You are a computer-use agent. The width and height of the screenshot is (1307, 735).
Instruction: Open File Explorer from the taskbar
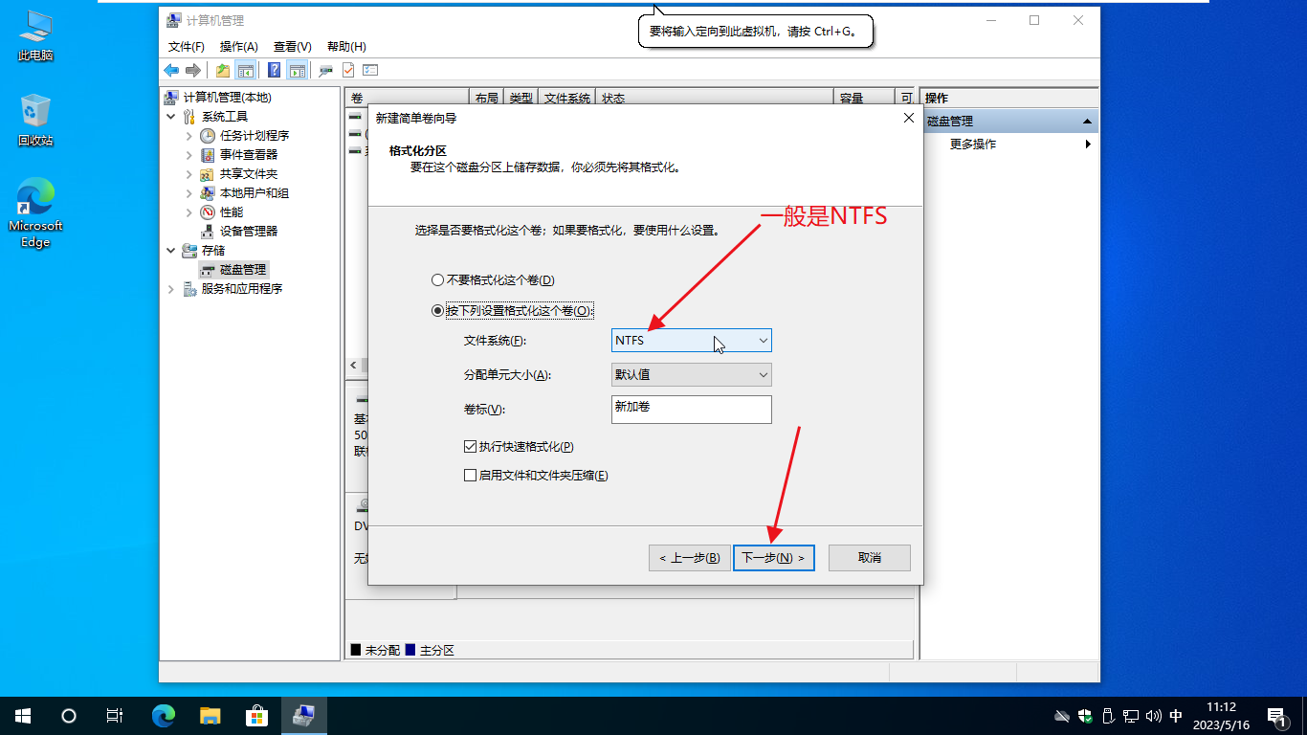pyautogui.click(x=210, y=716)
